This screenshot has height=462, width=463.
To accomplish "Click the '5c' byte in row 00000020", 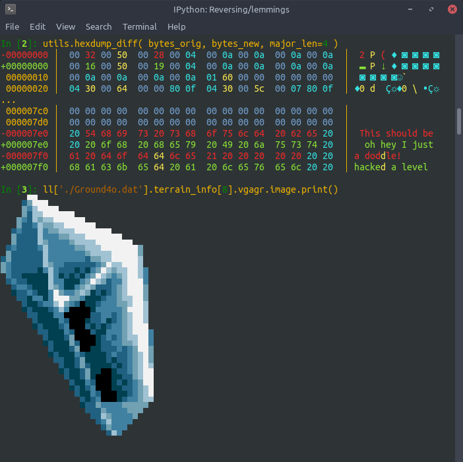I will [259, 88].
